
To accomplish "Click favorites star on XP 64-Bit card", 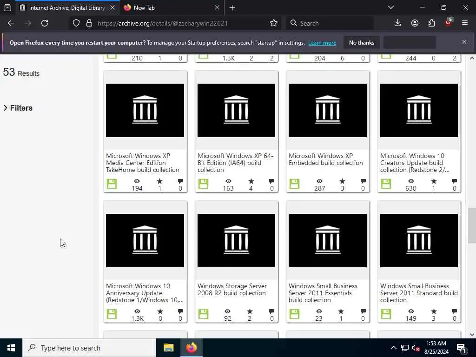I will pos(251,181).
